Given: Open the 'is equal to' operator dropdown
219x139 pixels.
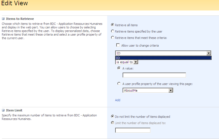Looking at the screenshot, I should coord(136,62).
